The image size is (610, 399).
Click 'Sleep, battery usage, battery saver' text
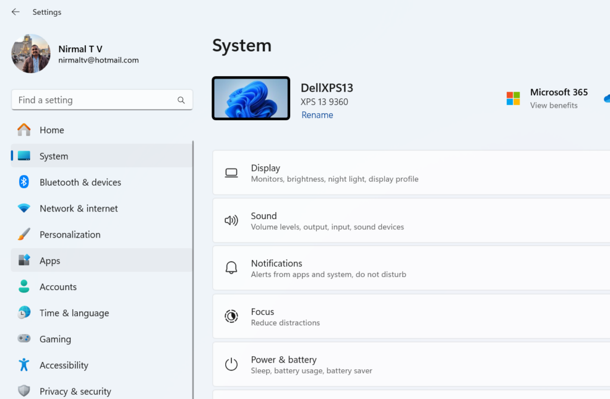(x=311, y=370)
